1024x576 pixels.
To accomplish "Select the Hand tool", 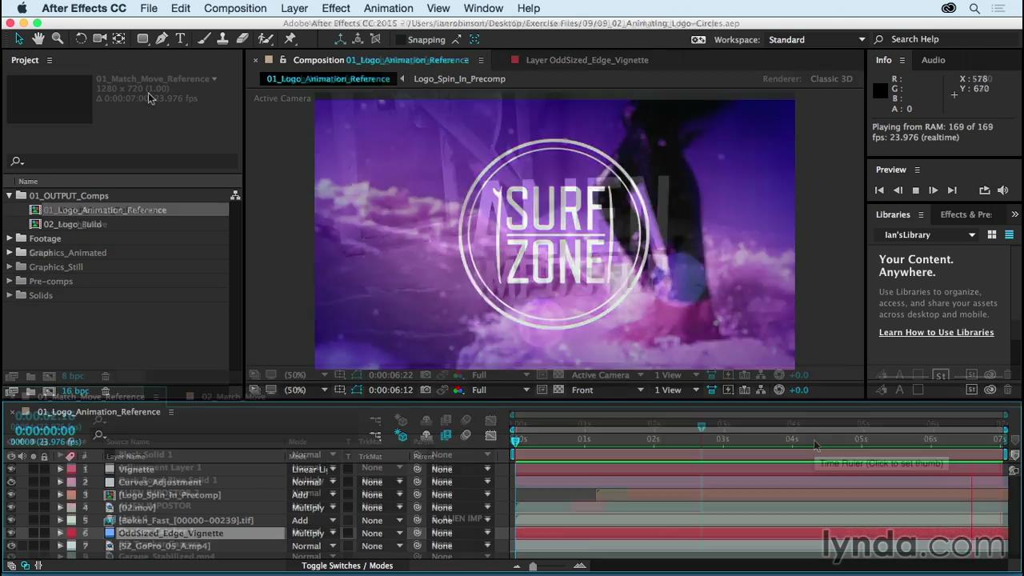I will pos(38,38).
